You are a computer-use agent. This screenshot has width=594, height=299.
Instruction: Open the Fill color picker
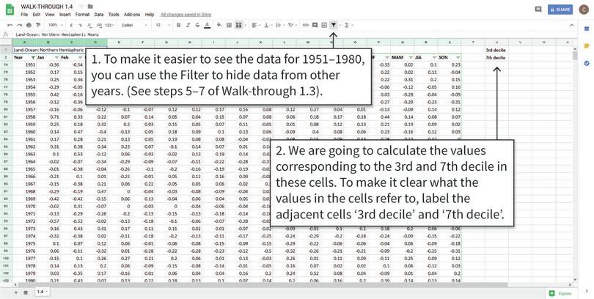(x=219, y=25)
